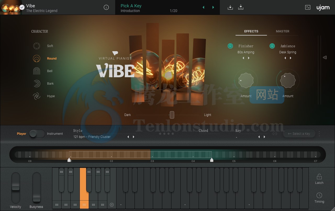
Task: Click the left range handle on mini keyboard
Action: coord(69,160)
